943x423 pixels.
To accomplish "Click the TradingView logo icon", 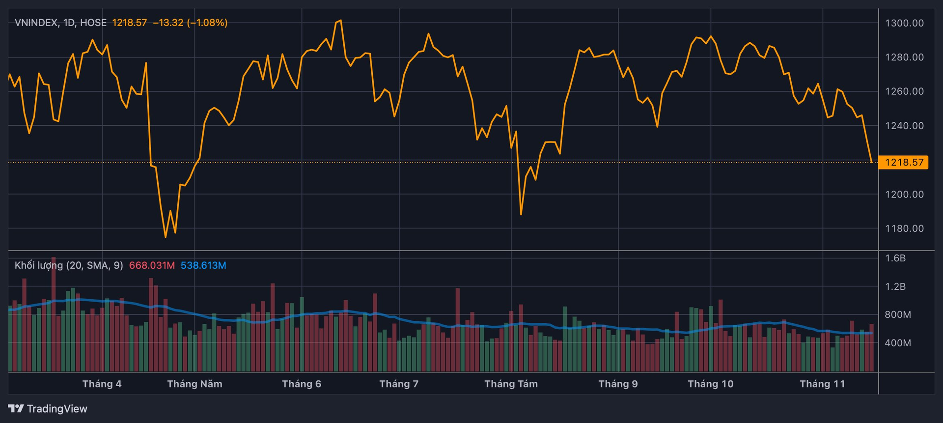I will (x=16, y=409).
